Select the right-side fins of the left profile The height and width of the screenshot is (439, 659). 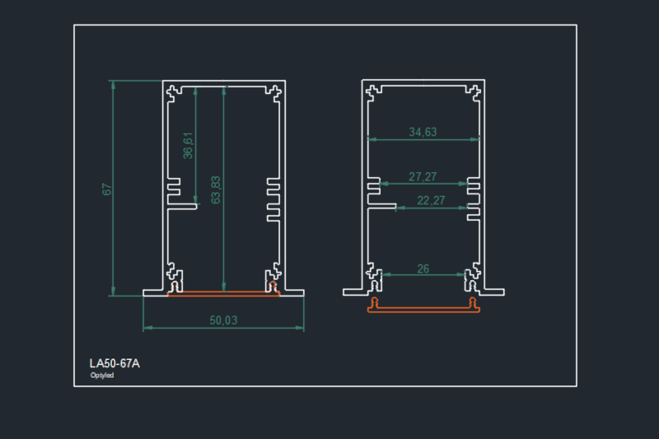tap(273, 198)
